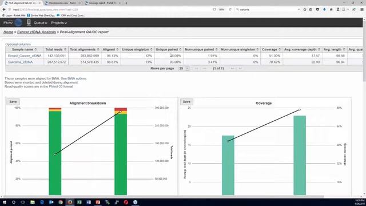The image size is (366, 206).
Task: Click Total alignments value 574,579,435
Action: pyautogui.click(x=90, y=62)
